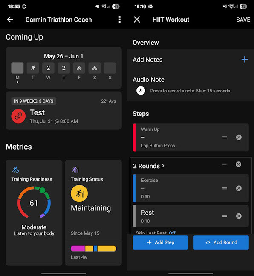Open the Exercise 0:30 step
The height and width of the screenshot is (276, 254).
point(190,188)
